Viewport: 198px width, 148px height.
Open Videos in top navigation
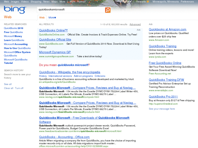click(25, 2)
